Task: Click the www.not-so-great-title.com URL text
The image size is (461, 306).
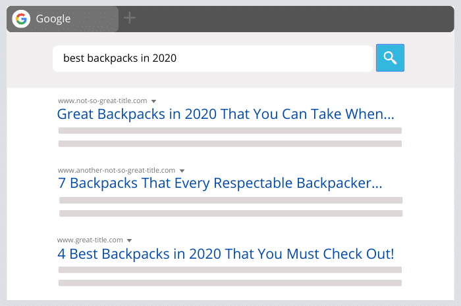Action: pos(102,101)
